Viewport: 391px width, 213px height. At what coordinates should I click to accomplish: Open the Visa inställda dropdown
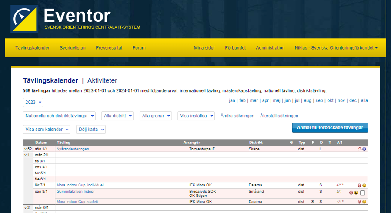(196, 116)
